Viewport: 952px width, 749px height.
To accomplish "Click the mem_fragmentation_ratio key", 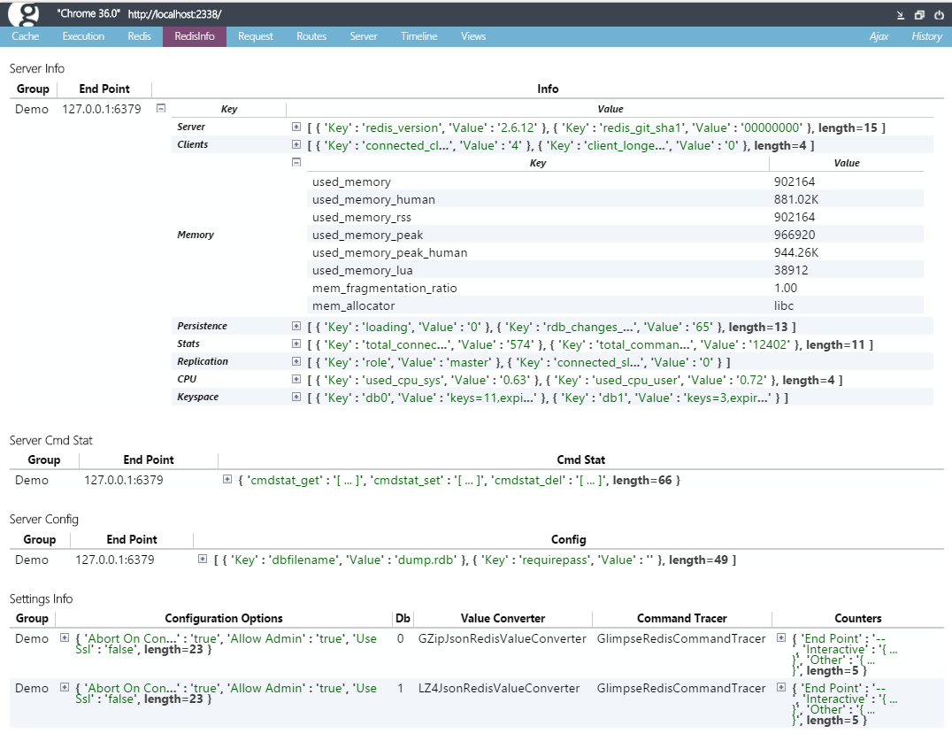I will coord(384,288).
